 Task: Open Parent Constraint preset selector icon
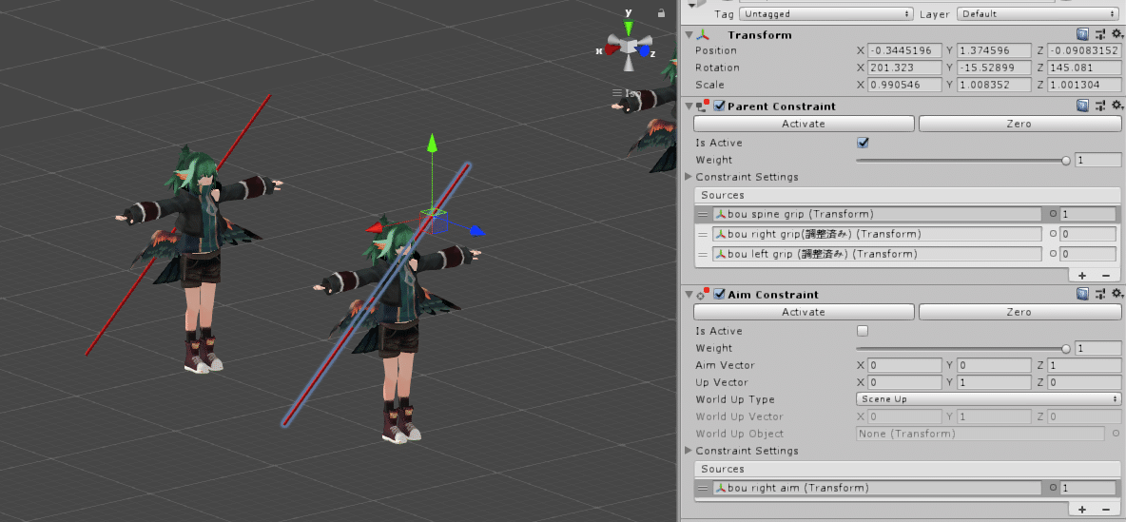pos(1100,106)
